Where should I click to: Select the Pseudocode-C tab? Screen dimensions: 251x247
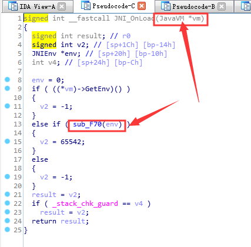click(113, 6)
